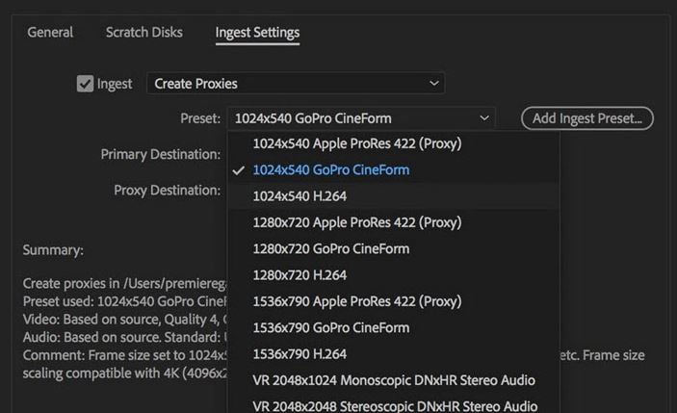The image size is (677, 413).
Task: Click the 'Preset used: 1024x540 GoPro' summary line
Action: coord(124,301)
